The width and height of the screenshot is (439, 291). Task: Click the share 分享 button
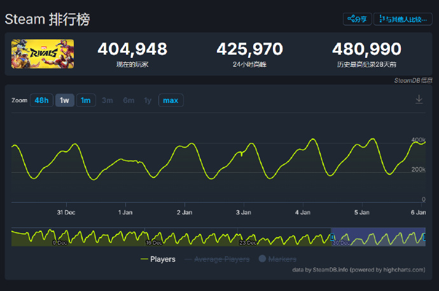click(357, 19)
